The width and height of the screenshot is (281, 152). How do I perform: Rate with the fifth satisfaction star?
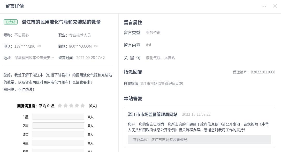pyautogui.click(x=83, y=106)
